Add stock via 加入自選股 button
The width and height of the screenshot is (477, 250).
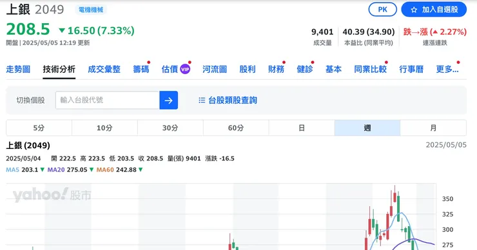pos(434,10)
